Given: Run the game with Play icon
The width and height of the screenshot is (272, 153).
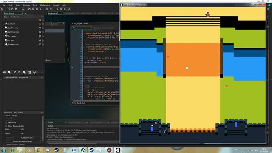Looking at the screenshot, I should tap(33, 9).
